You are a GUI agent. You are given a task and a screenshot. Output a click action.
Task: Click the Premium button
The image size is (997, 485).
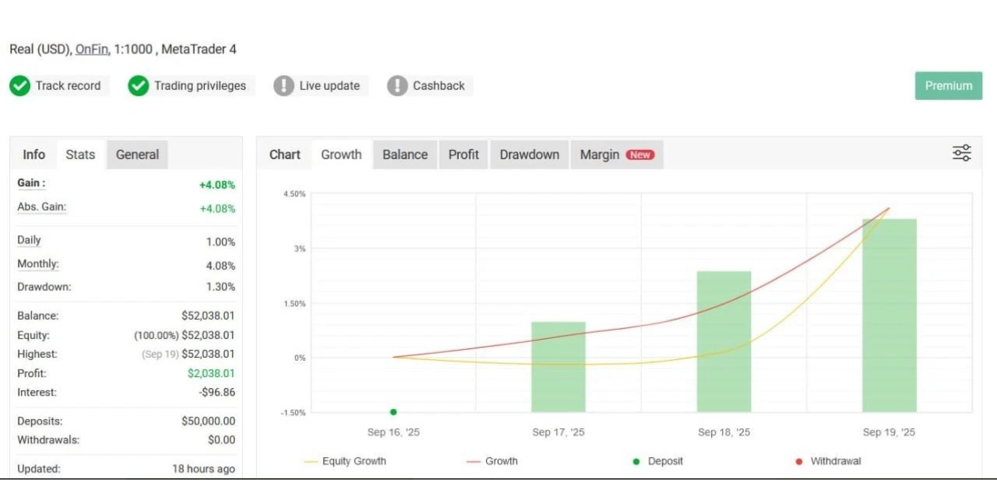point(948,86)
